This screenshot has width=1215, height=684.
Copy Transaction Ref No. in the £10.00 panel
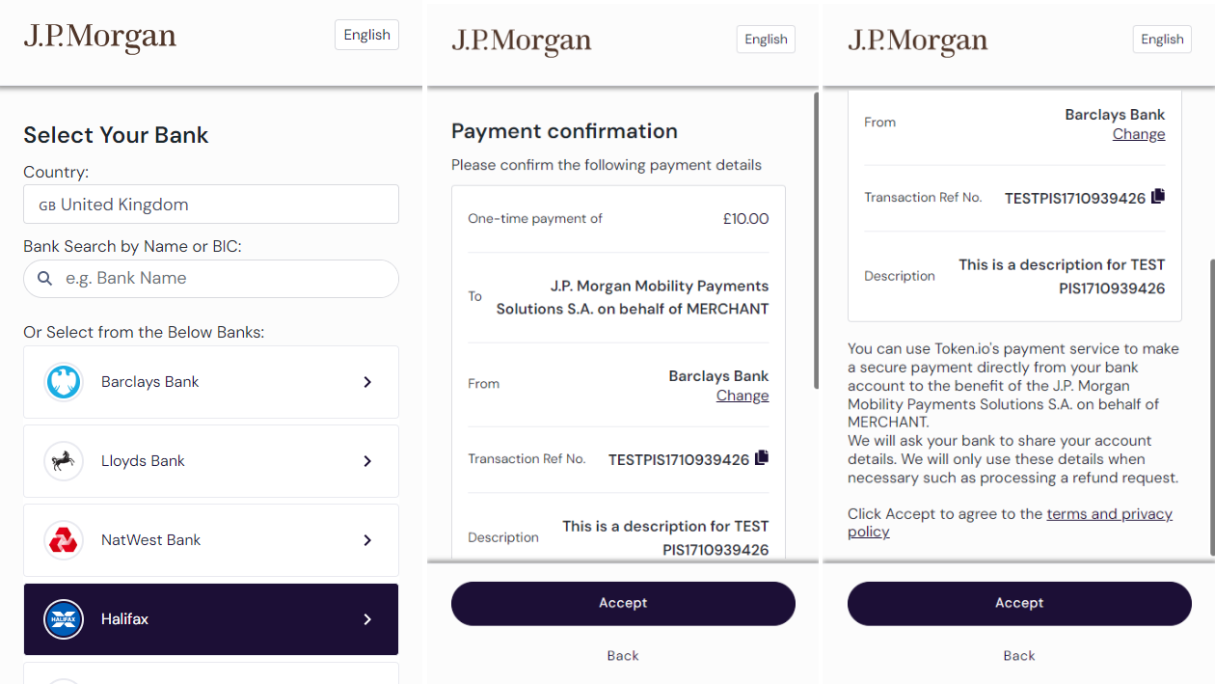[x=762, y=458]
